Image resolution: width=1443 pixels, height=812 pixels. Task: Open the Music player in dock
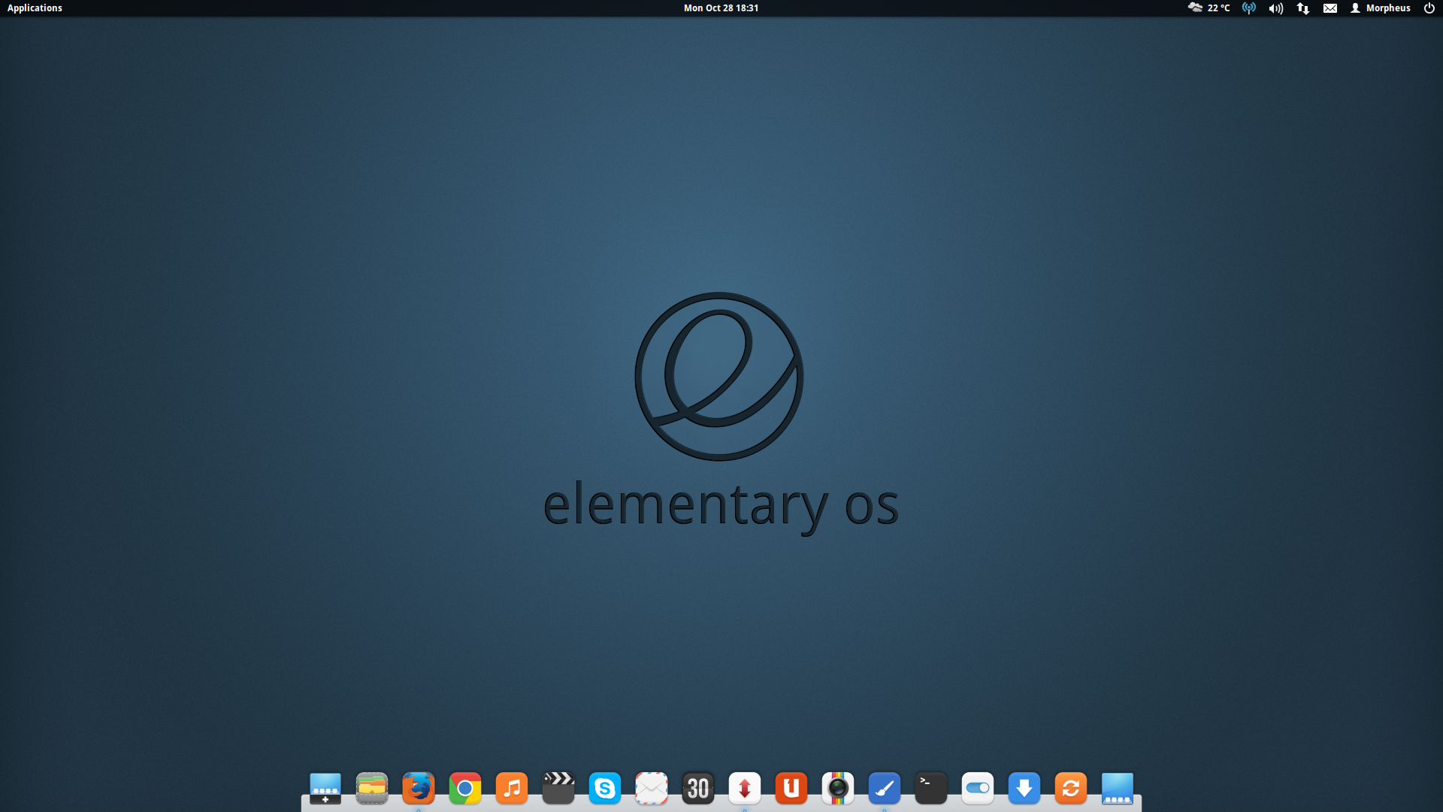point(512,789)
